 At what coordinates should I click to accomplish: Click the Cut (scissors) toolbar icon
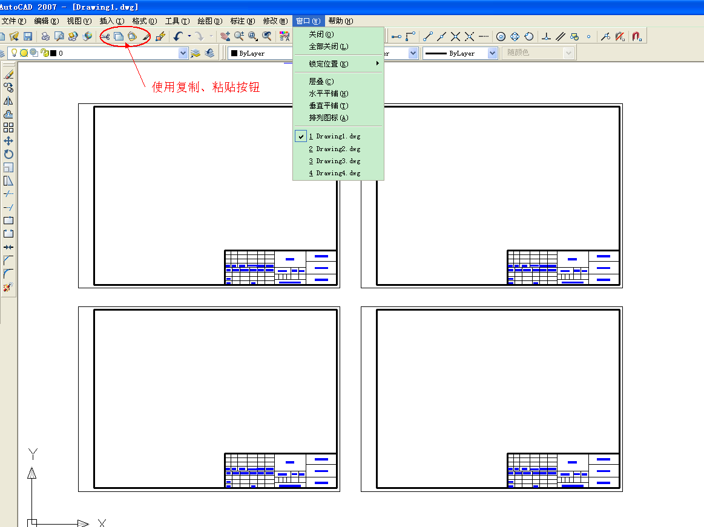tap(105, 36)
